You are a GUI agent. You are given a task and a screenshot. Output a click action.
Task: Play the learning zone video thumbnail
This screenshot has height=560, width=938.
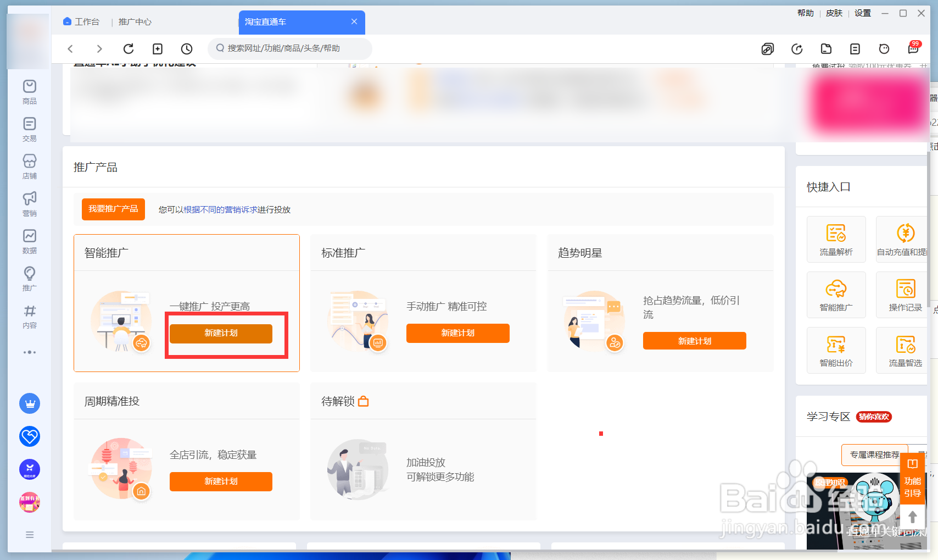tap(867, 511)
